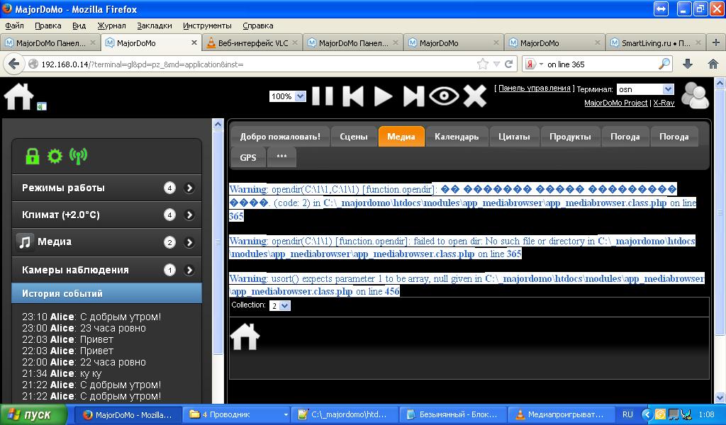Click the green gear icon

point(55,157)
